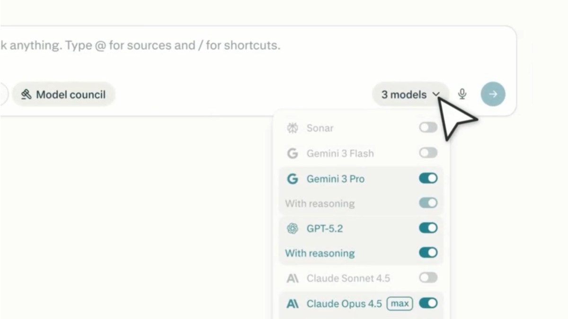568x319 pixels.
Task: Toggle reasoning under GPT-5.2
Action: coord(428,252)
